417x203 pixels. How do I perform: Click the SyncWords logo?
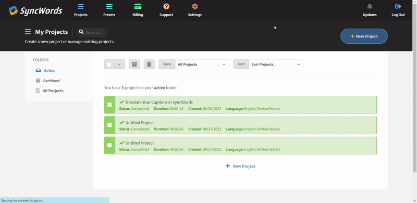pos(35,10)
